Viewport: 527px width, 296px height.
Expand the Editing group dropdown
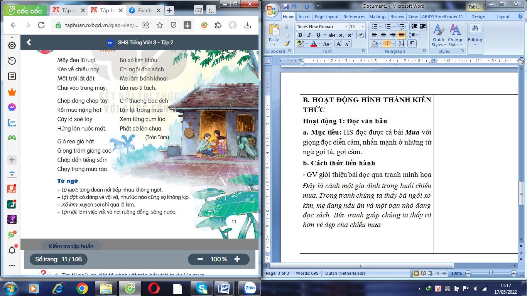[x=475, y=35]
